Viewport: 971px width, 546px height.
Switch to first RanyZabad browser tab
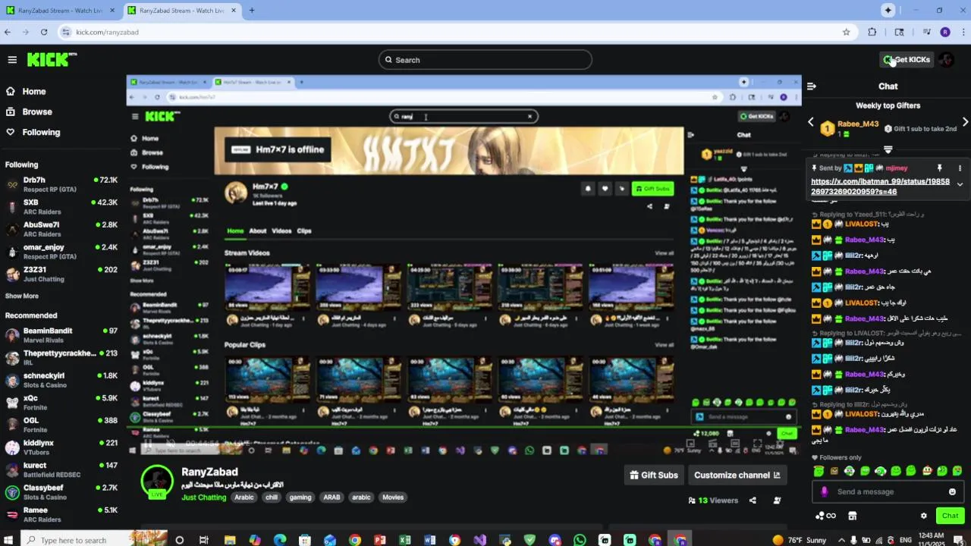tap(61, 11)
